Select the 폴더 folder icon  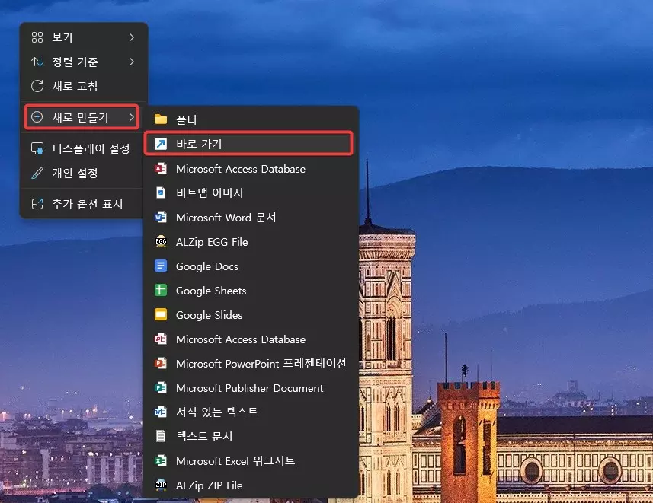(161, 119)
